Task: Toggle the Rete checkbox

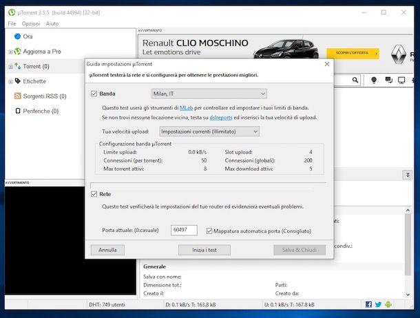Action: click(x=94, y=194)
